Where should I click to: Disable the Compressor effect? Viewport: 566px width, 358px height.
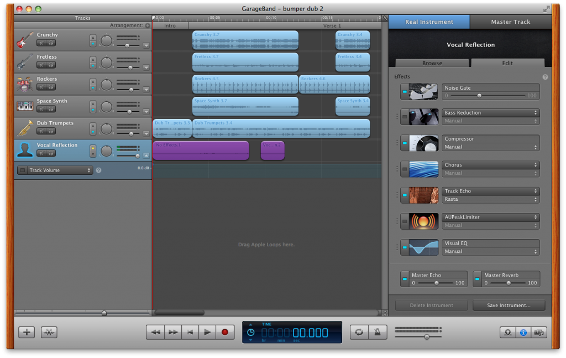point(405,143)
